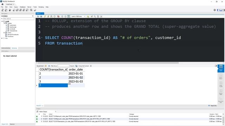Toggle the right sidebar panel icon
Screen dimensions: 225x126
223,10
